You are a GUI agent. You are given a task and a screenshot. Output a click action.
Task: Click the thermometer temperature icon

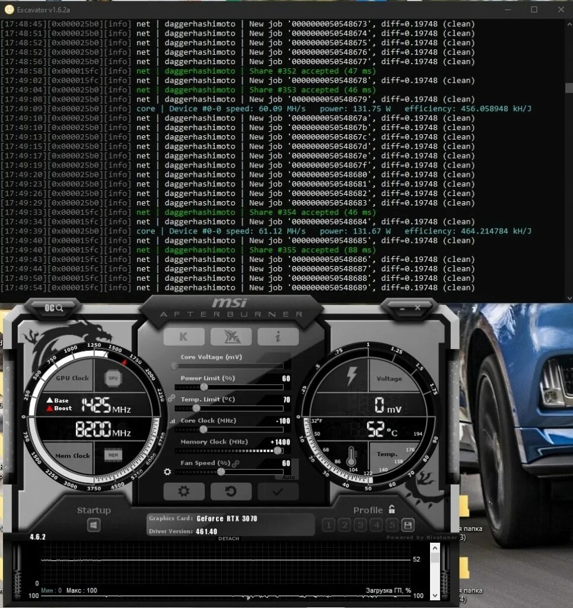pyautogui.click(x=351, y=456)
